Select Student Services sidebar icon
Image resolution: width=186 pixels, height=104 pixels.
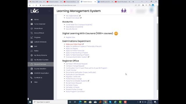(x=32, y=64)
